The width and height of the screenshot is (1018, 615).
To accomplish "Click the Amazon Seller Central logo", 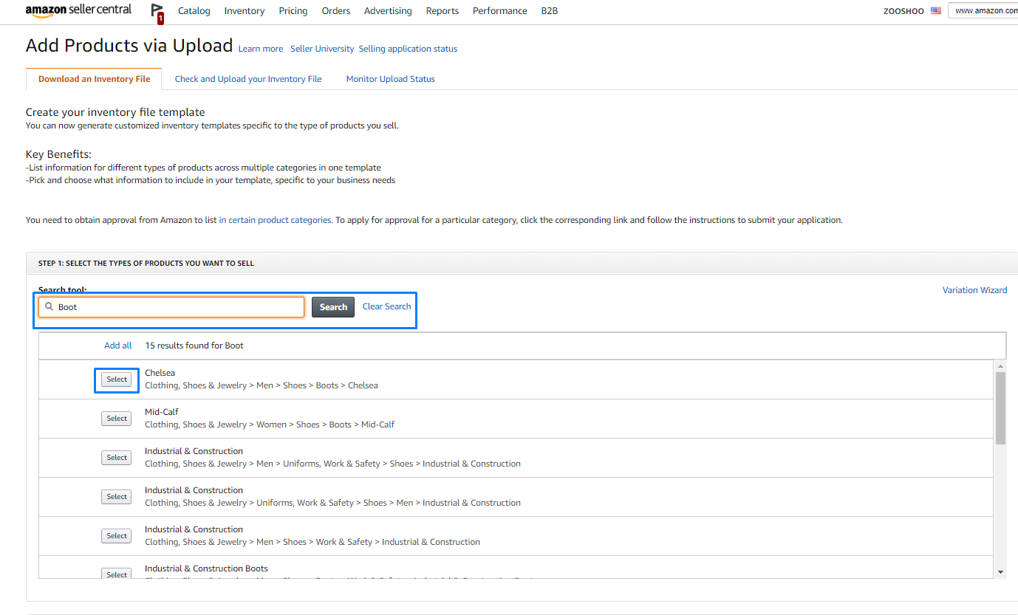I will [x=78, y=10].
